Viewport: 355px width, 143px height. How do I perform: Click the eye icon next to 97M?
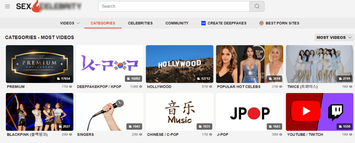click(210, 87)
